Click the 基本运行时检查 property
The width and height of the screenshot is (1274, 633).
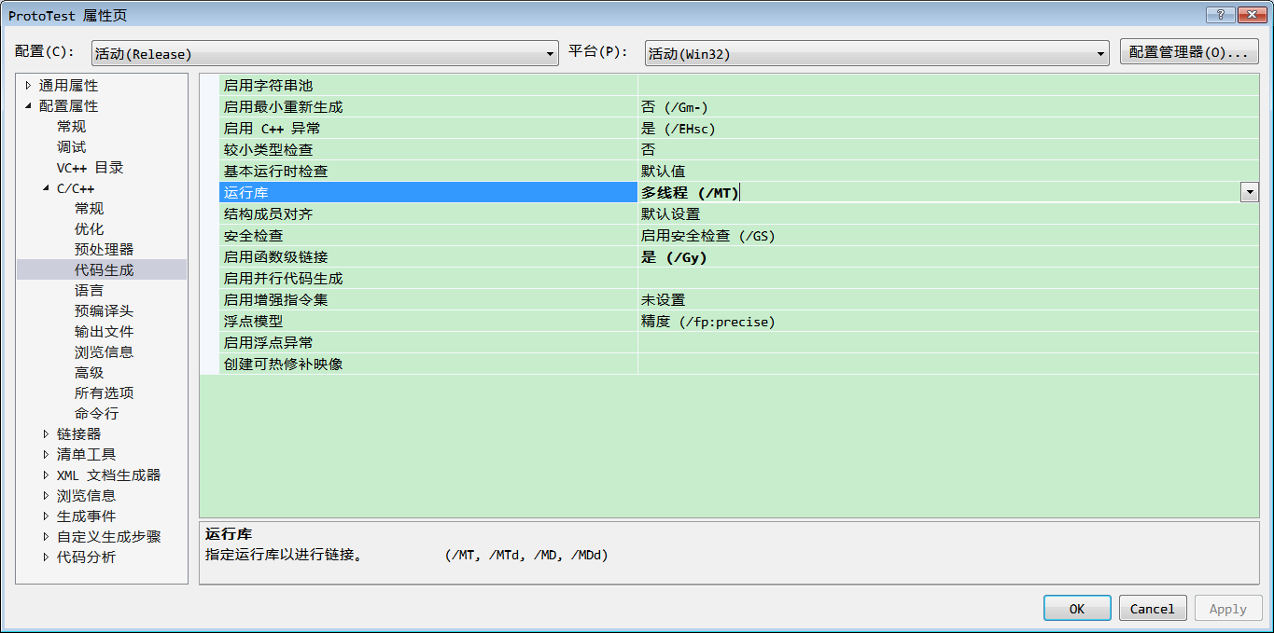point(428,172)
